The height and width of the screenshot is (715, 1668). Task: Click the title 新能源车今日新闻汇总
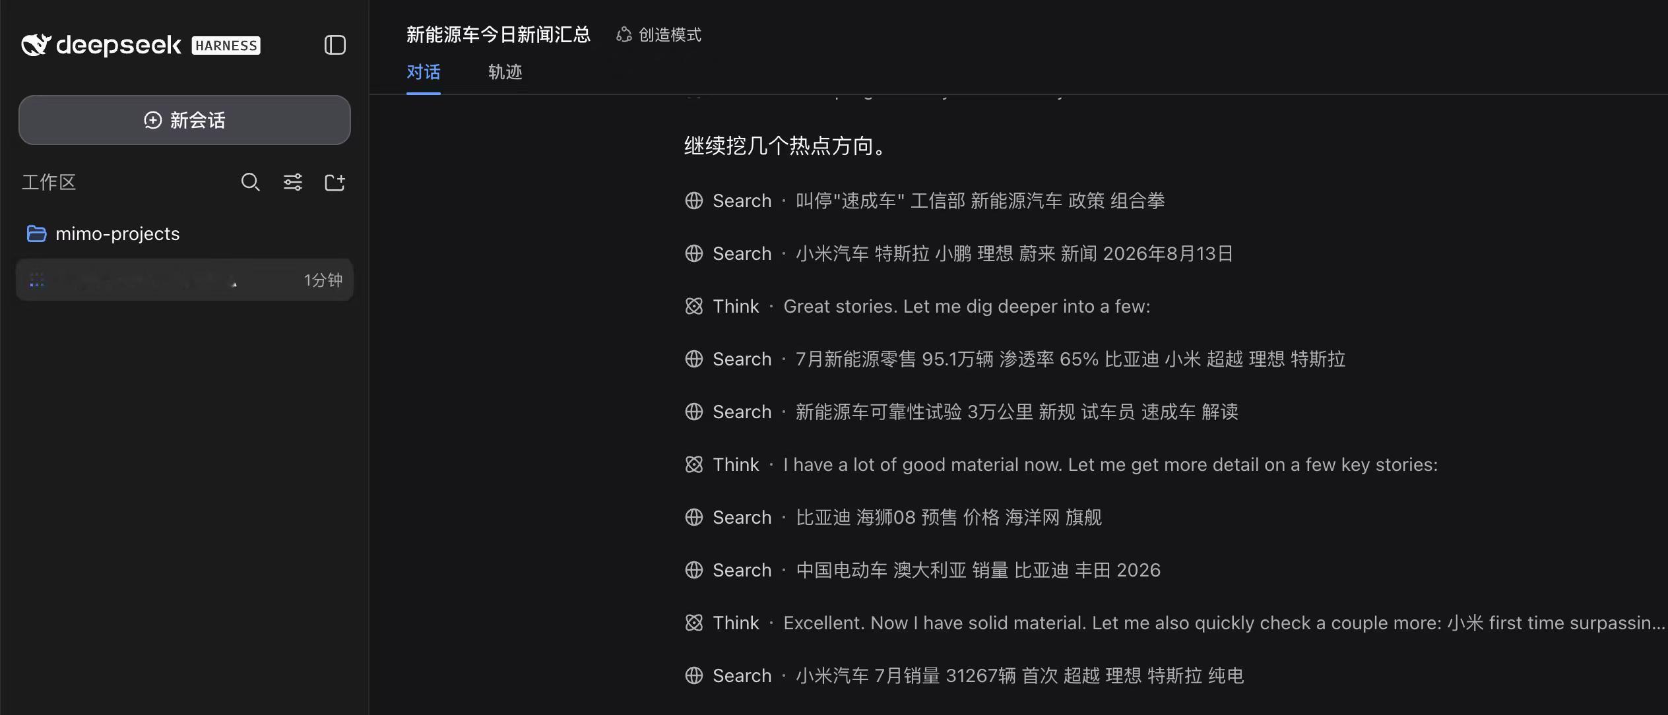498,35
